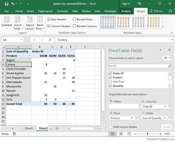Expand the PivotTable Styles gallery More arrow
This screenshot has width=175, height=142.
click(x=163, y=27)
